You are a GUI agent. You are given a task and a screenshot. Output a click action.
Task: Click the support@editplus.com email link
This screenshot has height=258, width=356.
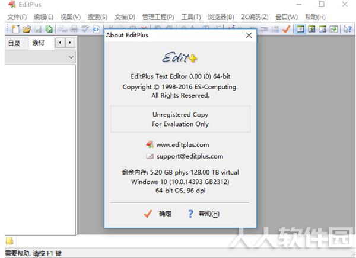[x=190, y=156]
